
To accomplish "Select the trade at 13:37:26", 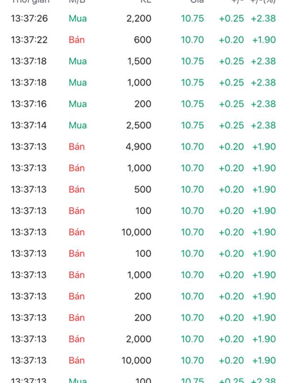I will tap(143, 19).
